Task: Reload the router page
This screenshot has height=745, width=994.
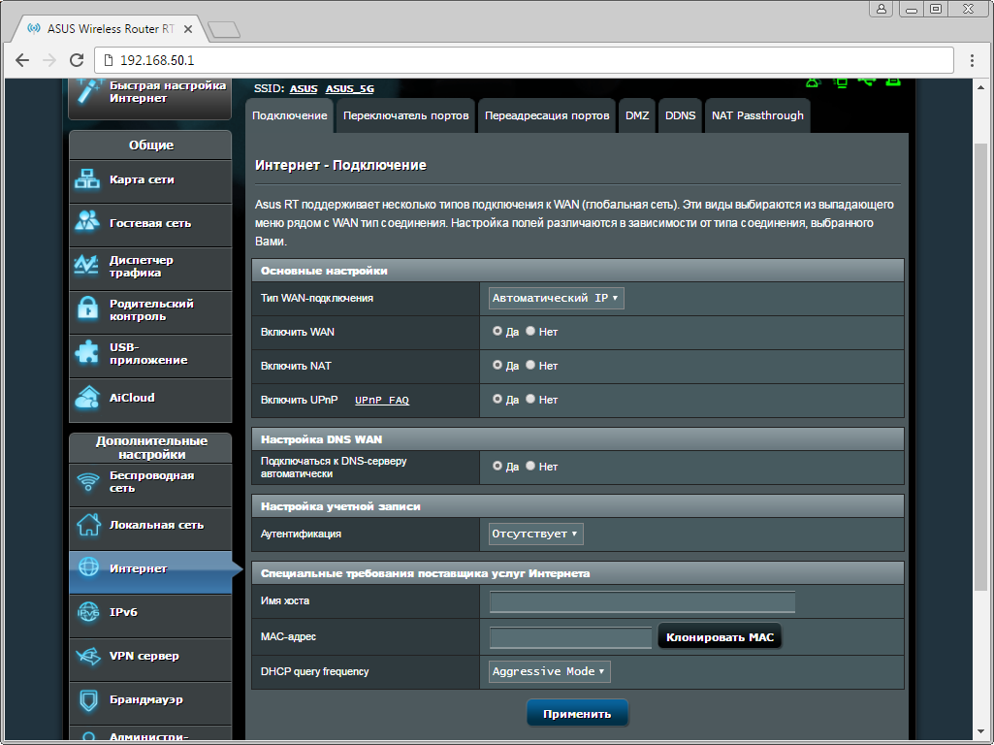Action: tap(77, 60)
